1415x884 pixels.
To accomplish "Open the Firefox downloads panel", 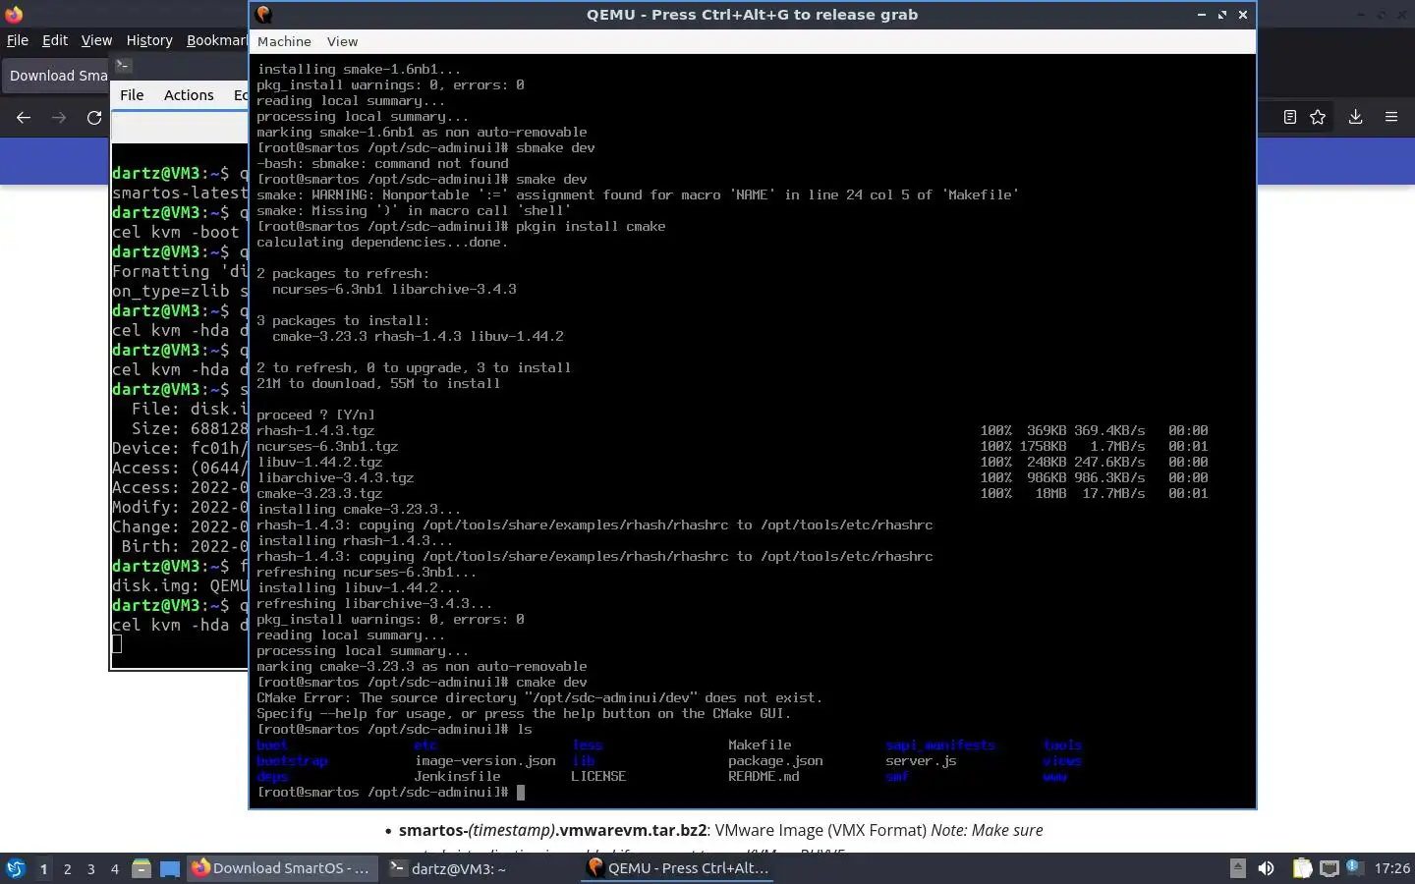I will [1355, 117].
